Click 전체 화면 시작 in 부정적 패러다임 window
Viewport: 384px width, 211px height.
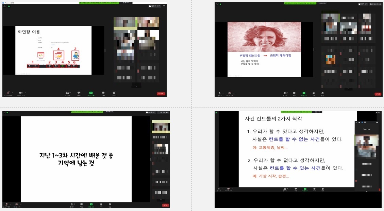point(376,4)
